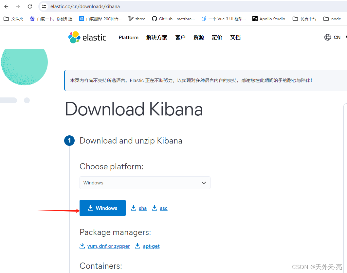Switch language via CN label
Image resolution: width=347 pixels, height=273 pixels.
(337, 37)
